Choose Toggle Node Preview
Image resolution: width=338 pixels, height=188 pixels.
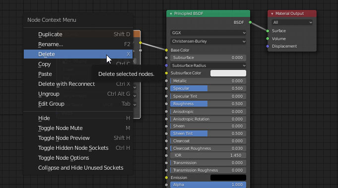pyautogui.click(x=78, y=138)
